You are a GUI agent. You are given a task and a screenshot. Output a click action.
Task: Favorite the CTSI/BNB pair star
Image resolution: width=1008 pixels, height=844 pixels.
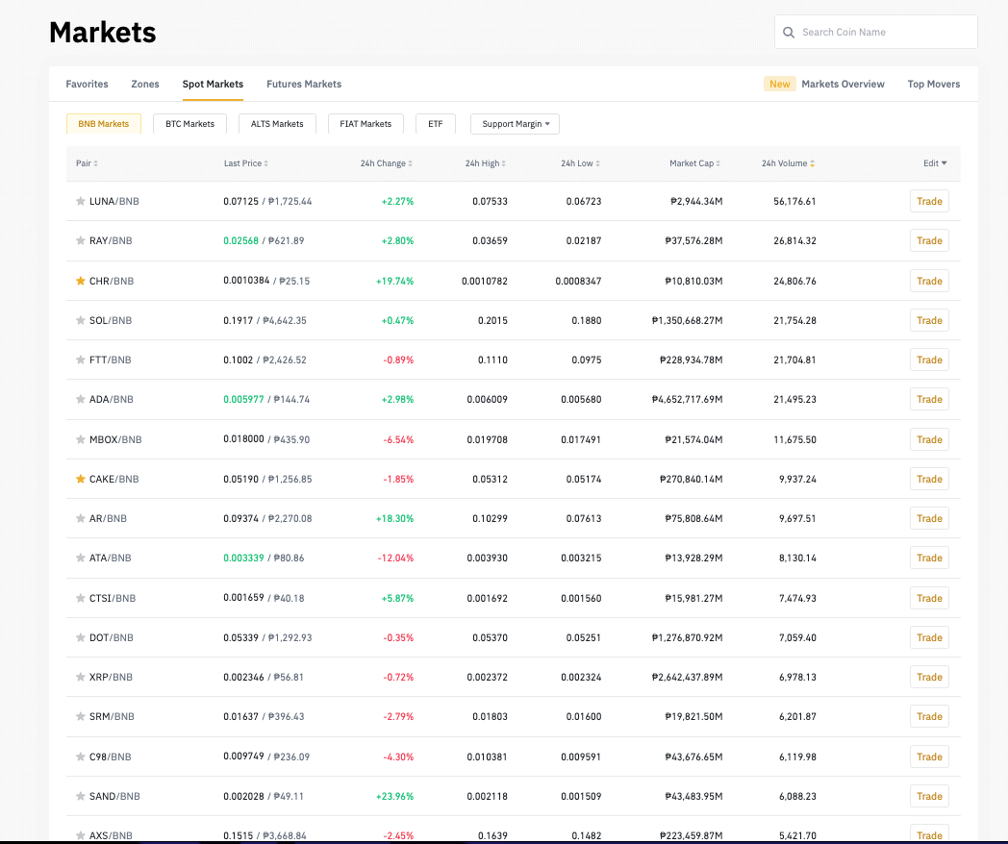(x=81, y=598)
